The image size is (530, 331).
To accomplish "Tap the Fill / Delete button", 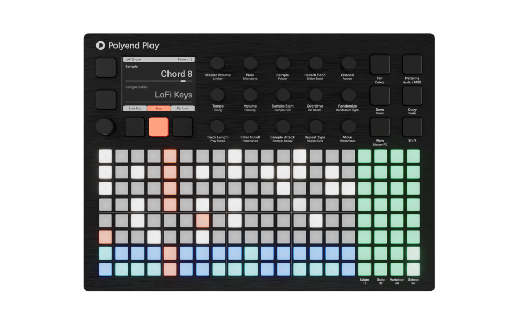I will pyautogui.click(x=379, y=65).
